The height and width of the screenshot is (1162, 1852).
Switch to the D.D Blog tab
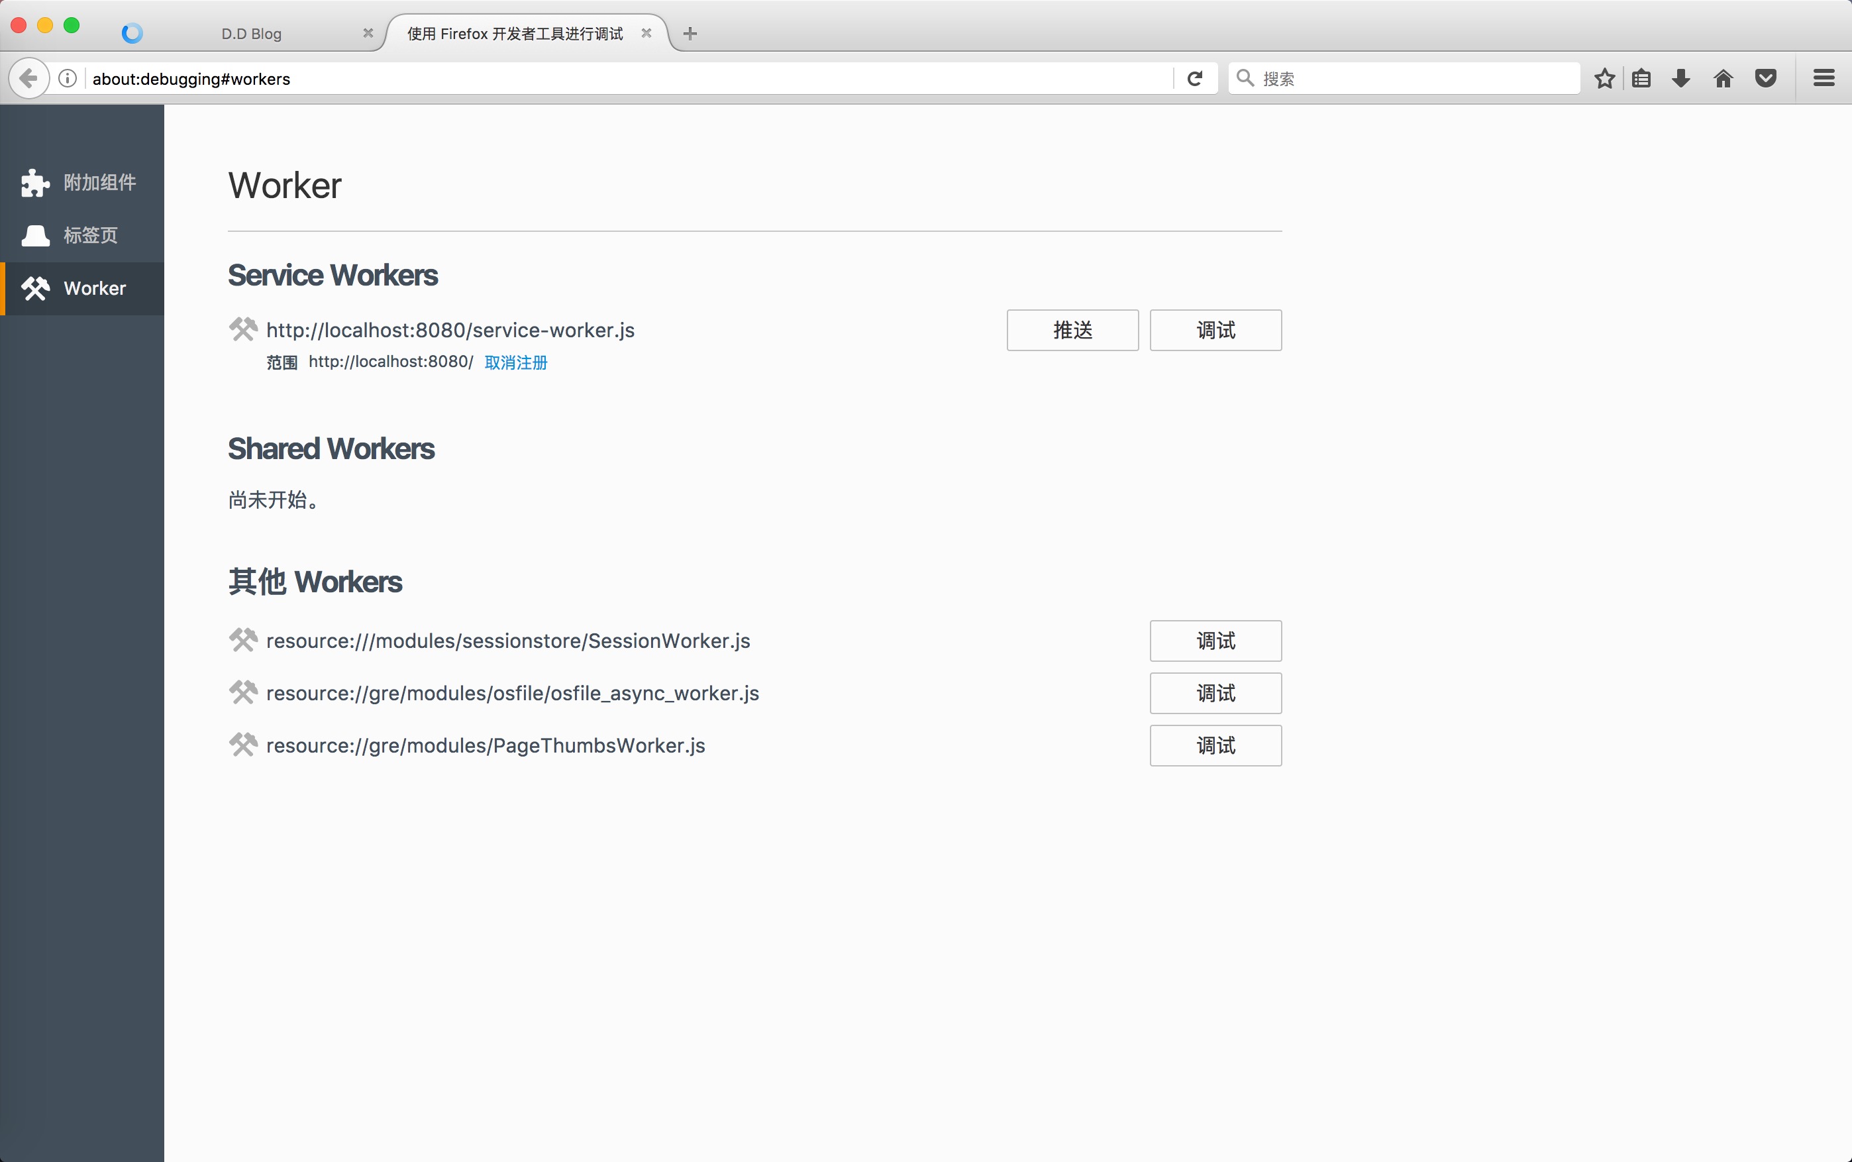pyautogui.click(x=251, y=34)
